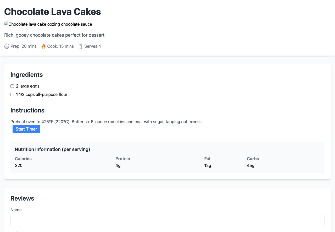Focus the Name input field
This screenshot has width=335, height=232.
(167, 220)
